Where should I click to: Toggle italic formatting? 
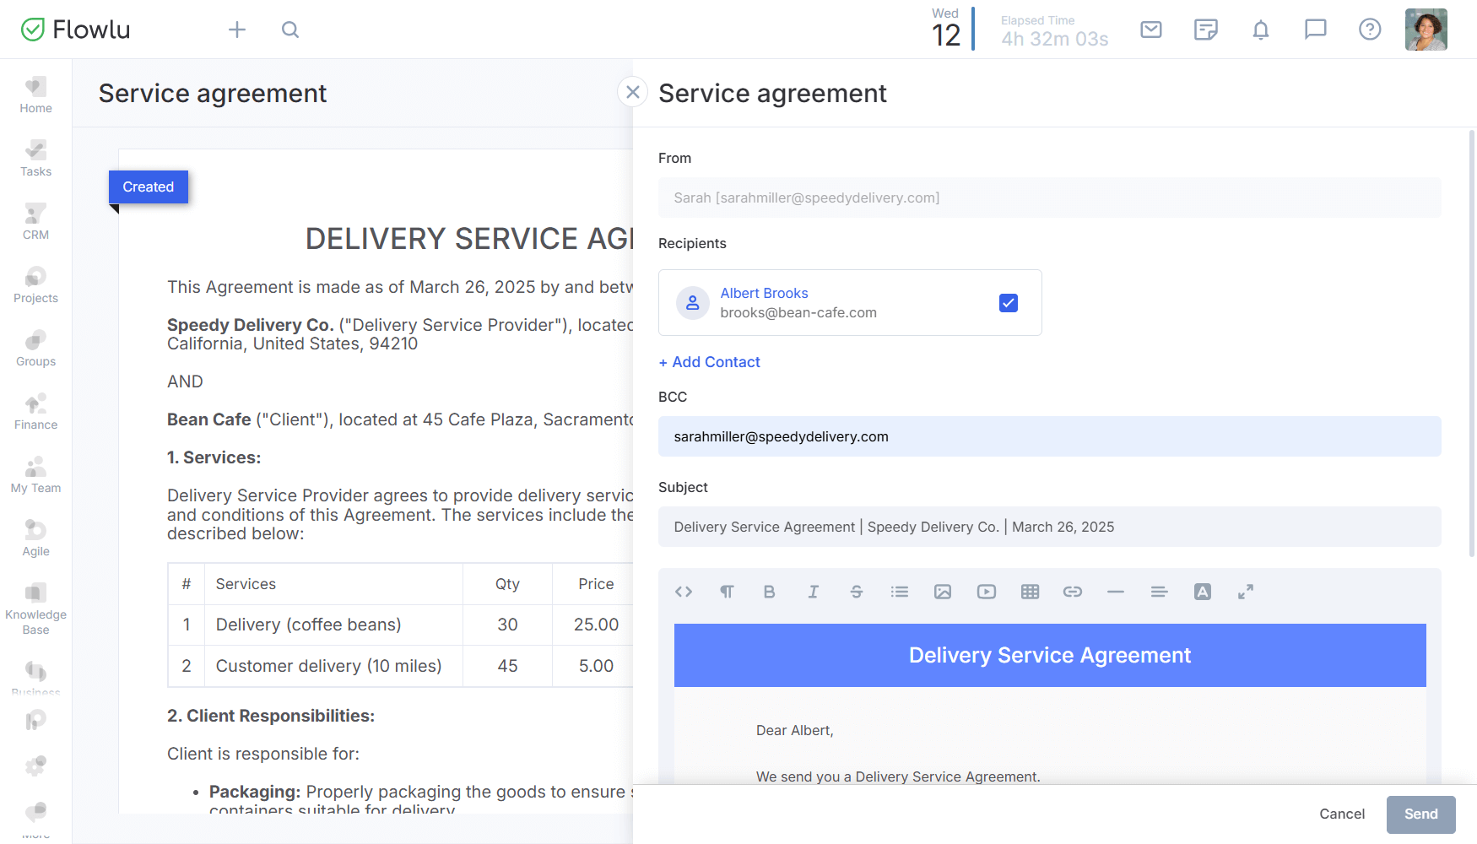pyautogui.click(x=814, y=592)
